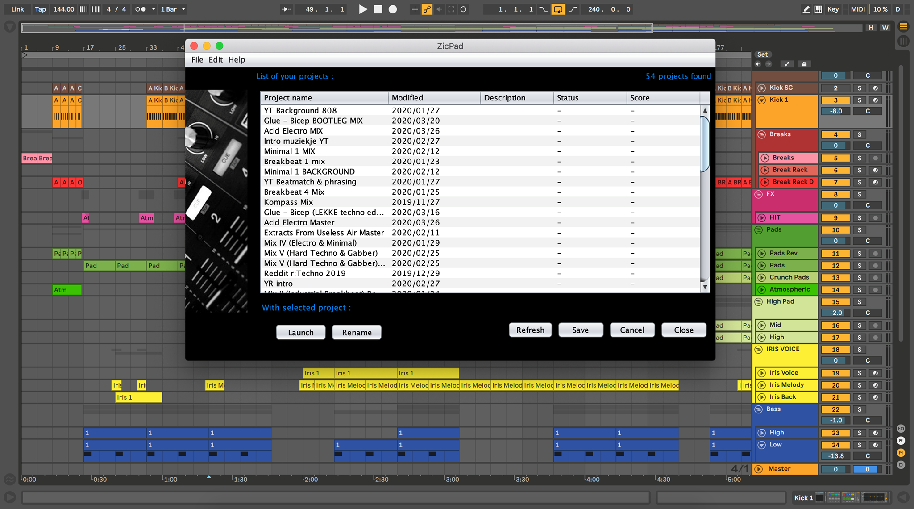
Task: Open the Edit menu in ZicPad
Action: click(215, 59)
